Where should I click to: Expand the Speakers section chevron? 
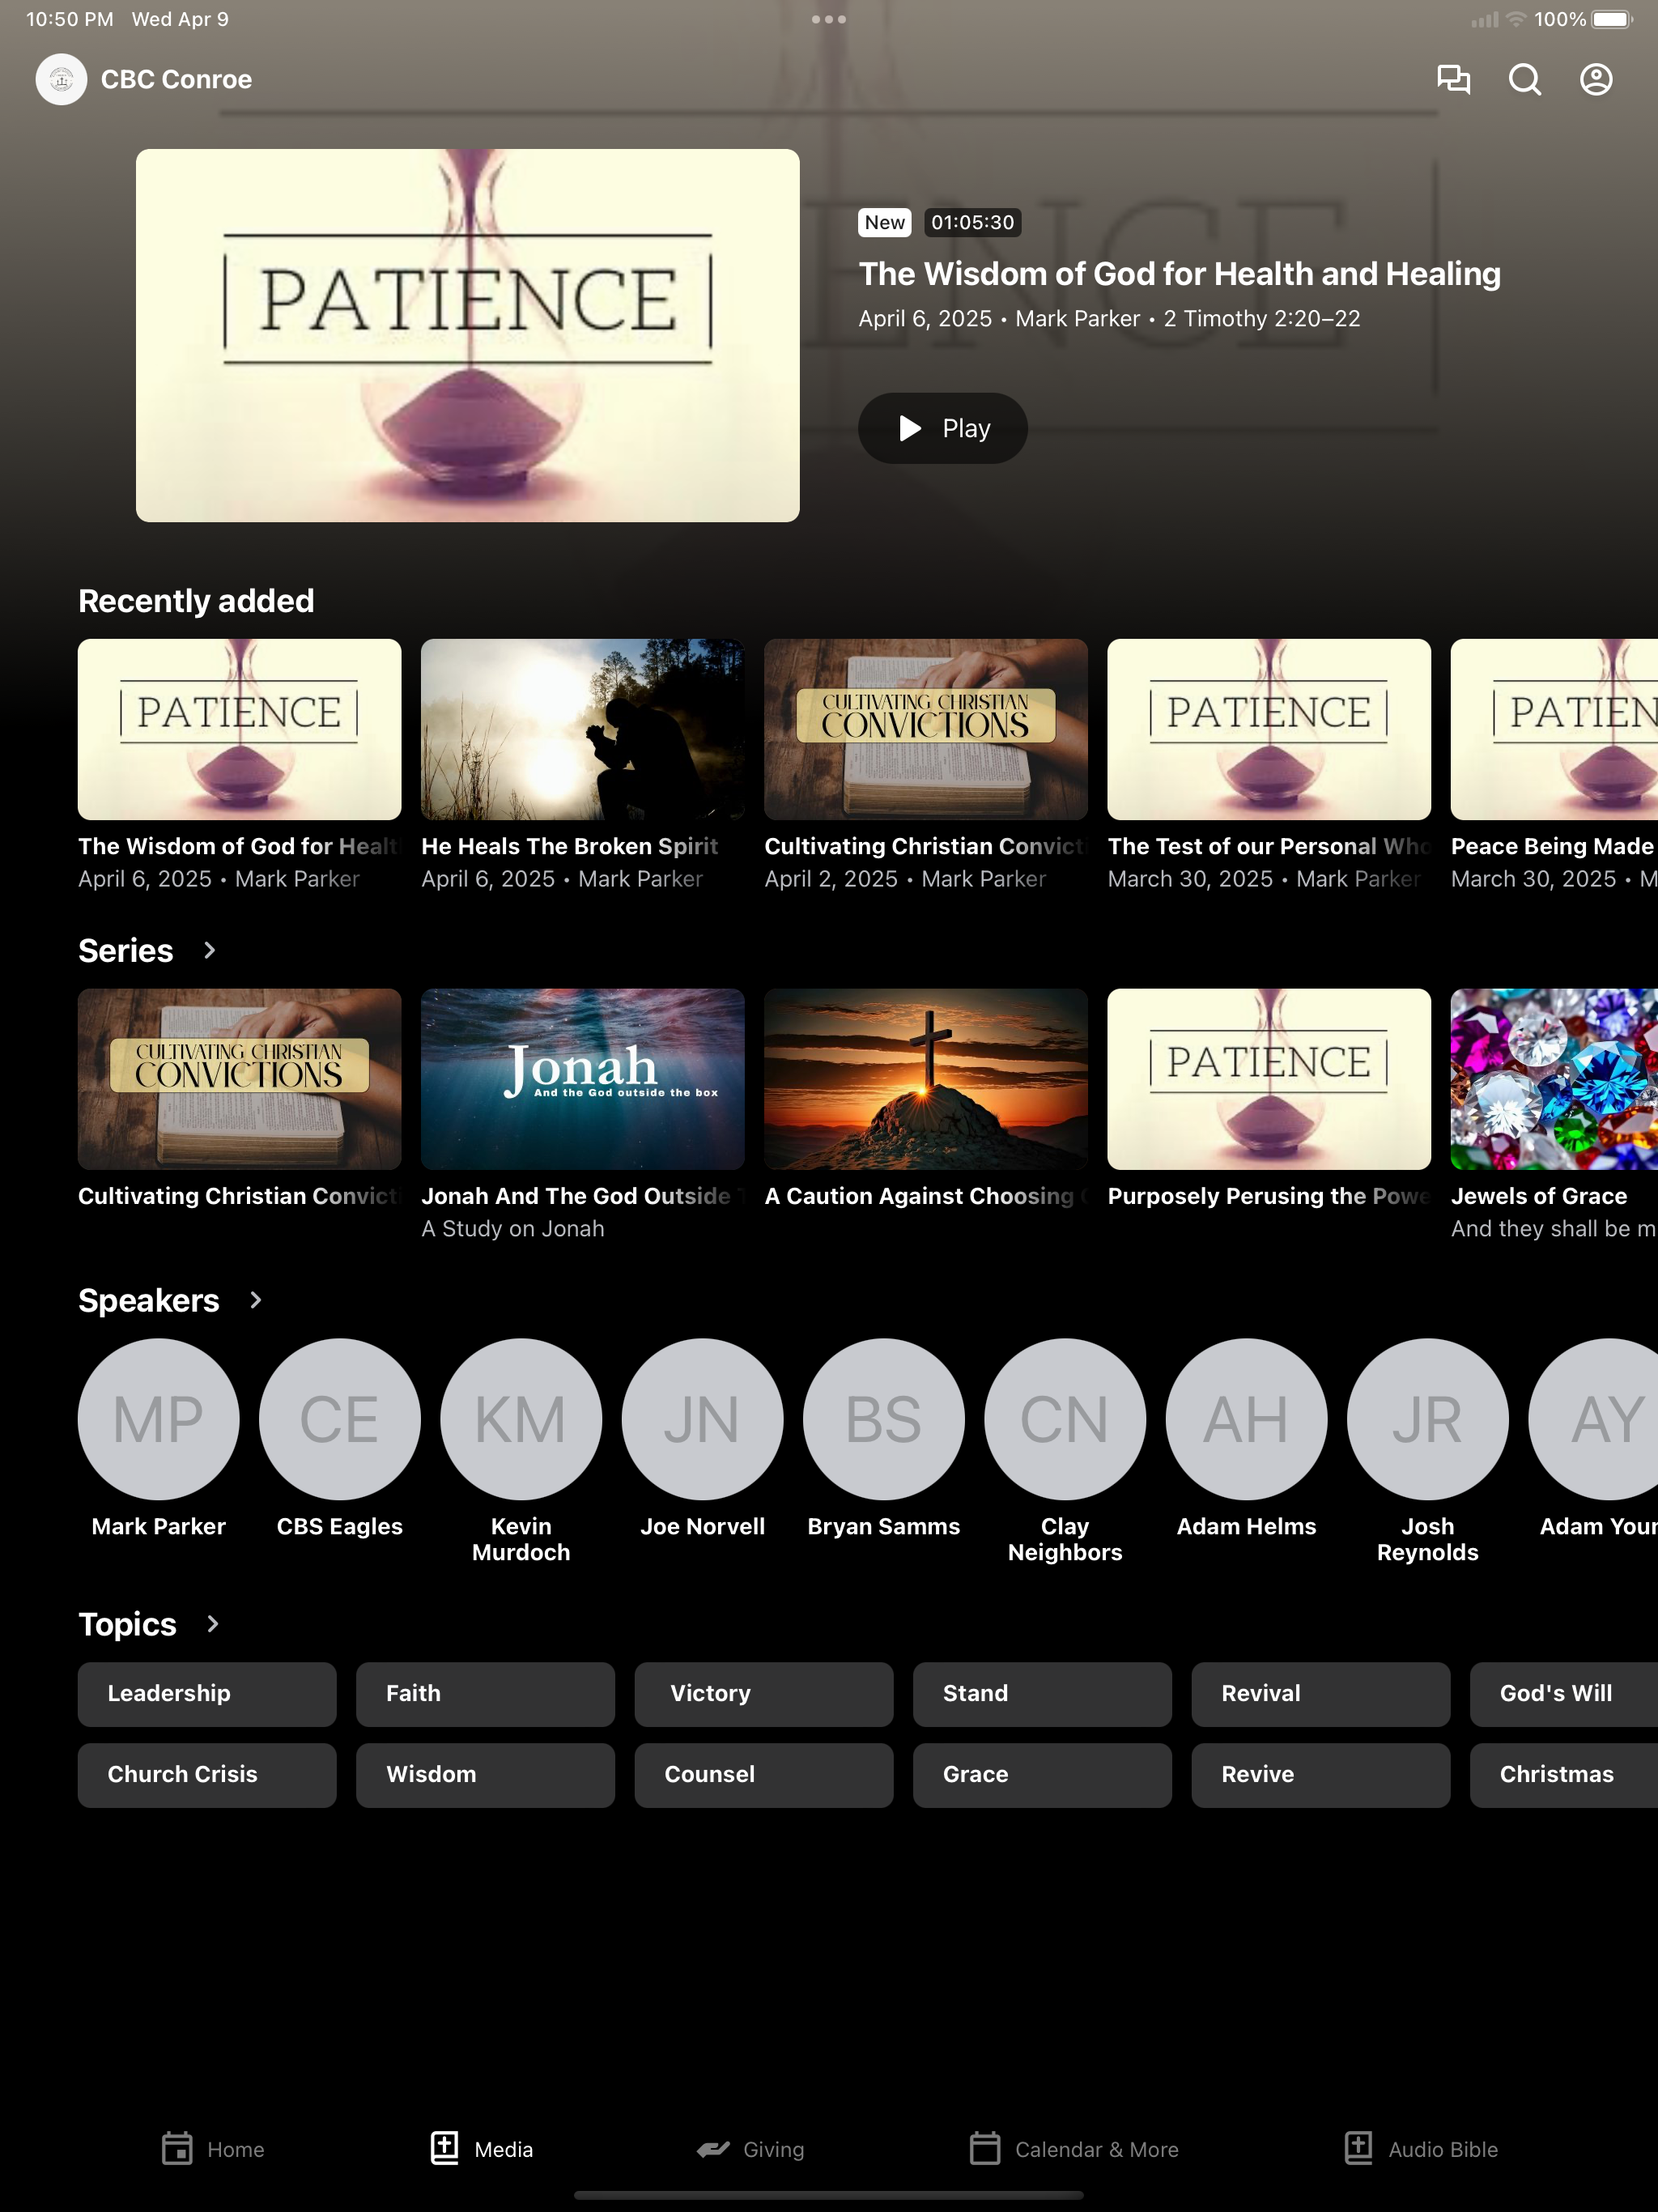tap(255, 1300)
